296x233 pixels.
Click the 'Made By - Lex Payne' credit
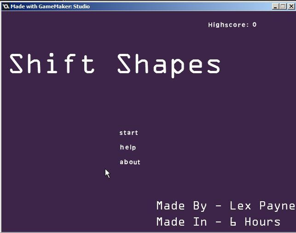click(x=226, y=206)
